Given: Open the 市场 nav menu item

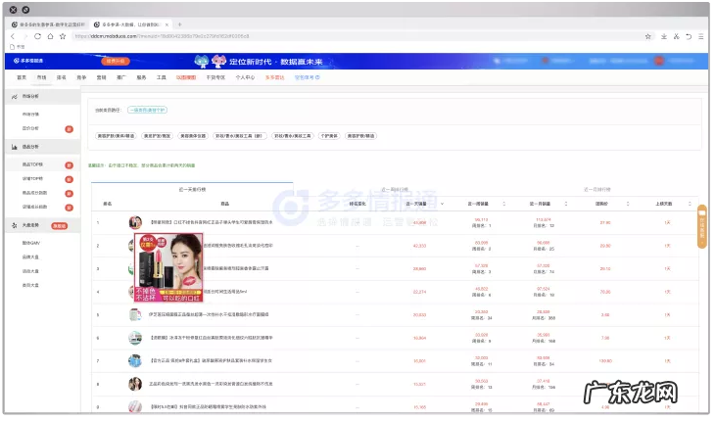Looking at the screenshot, I should tap(42, 78).
